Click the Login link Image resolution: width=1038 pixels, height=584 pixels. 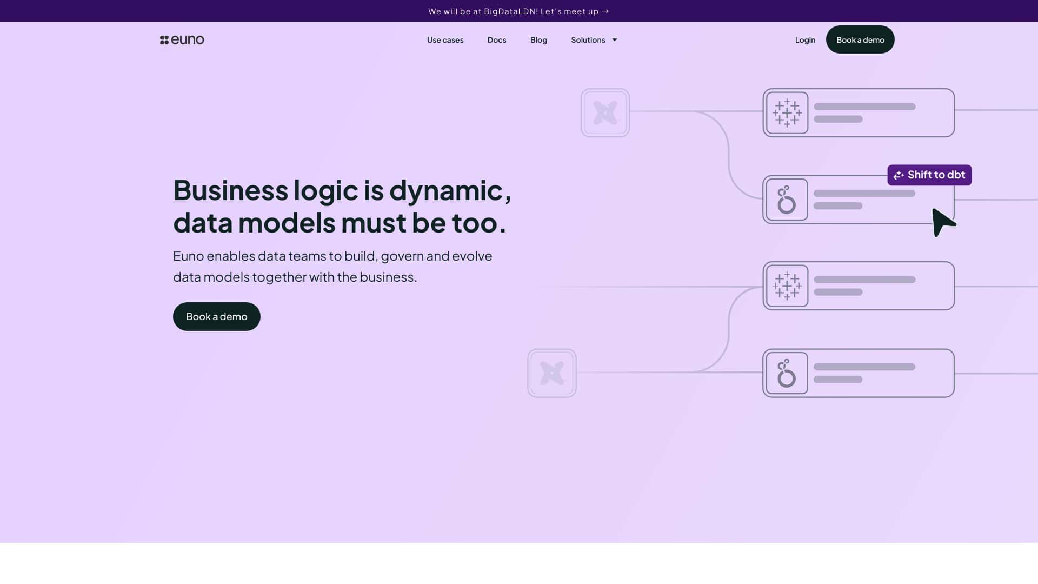click(805, 39)
